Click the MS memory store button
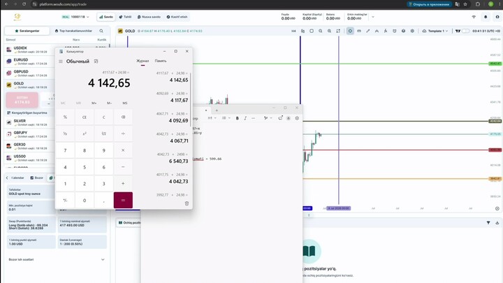The width and height of the screenshot is (503, 283). (125, 103)
